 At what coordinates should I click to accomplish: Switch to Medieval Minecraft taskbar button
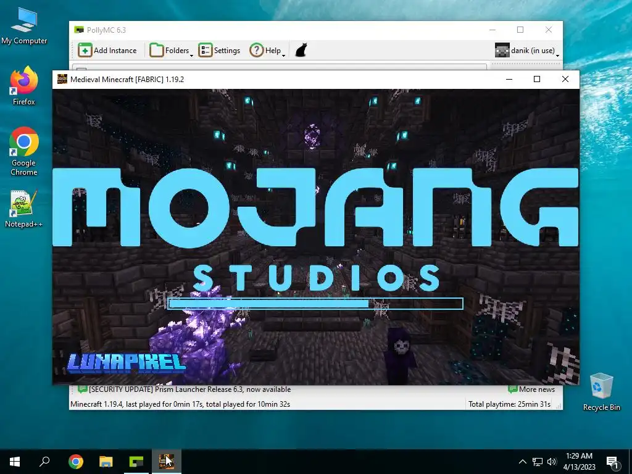(167, 462)
